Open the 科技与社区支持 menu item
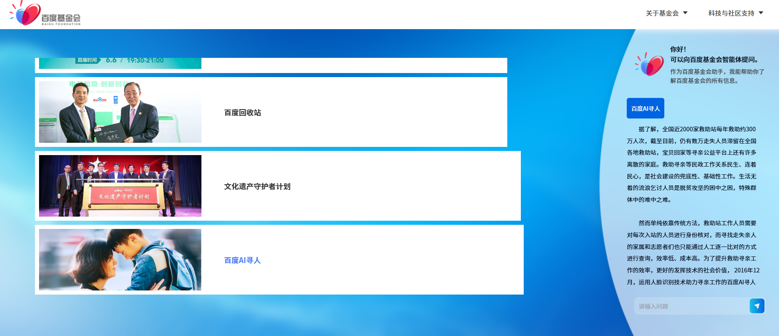This screenshot has height=336, width=779. [731, 13]
